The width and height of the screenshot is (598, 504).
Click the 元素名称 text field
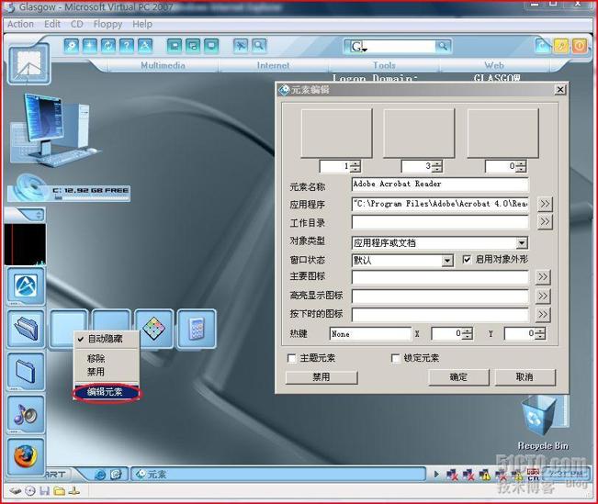click(440, 185)
